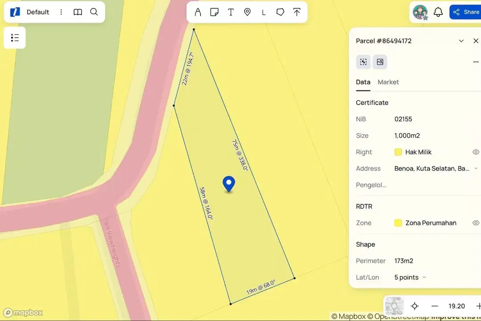This screenshot has width=481, height=321.
Task: Click the zoom level 19.20 value
Action: tap(456, 306)
